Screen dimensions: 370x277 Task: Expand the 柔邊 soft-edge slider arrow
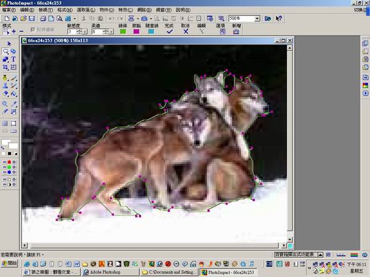point(112,31)
